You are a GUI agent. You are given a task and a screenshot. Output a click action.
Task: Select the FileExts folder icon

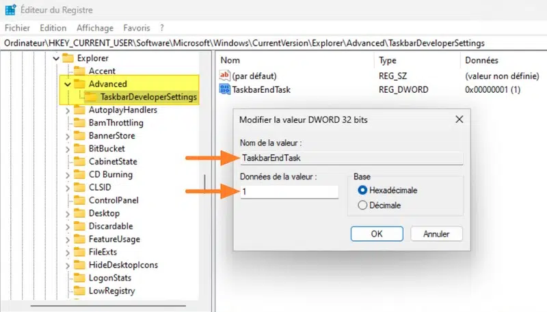click(79, 252)
